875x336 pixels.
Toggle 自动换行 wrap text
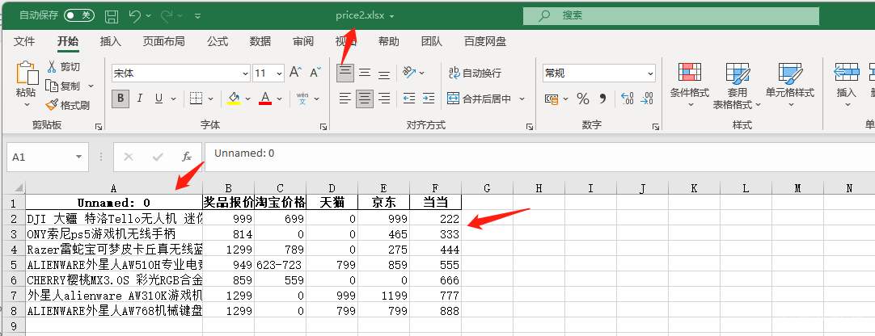pos(475,73)
